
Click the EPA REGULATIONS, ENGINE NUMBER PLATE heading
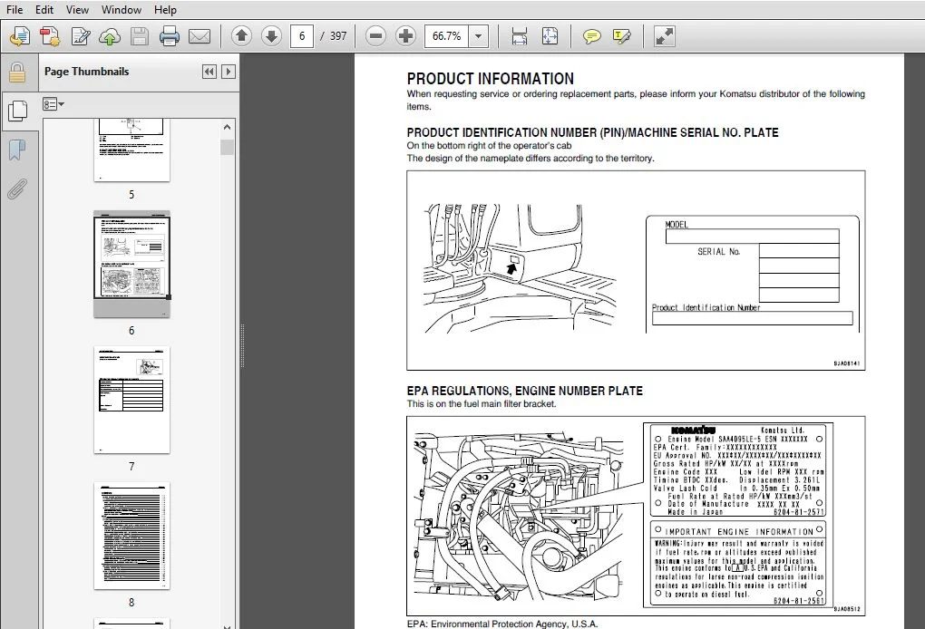(x=524, y=391)
